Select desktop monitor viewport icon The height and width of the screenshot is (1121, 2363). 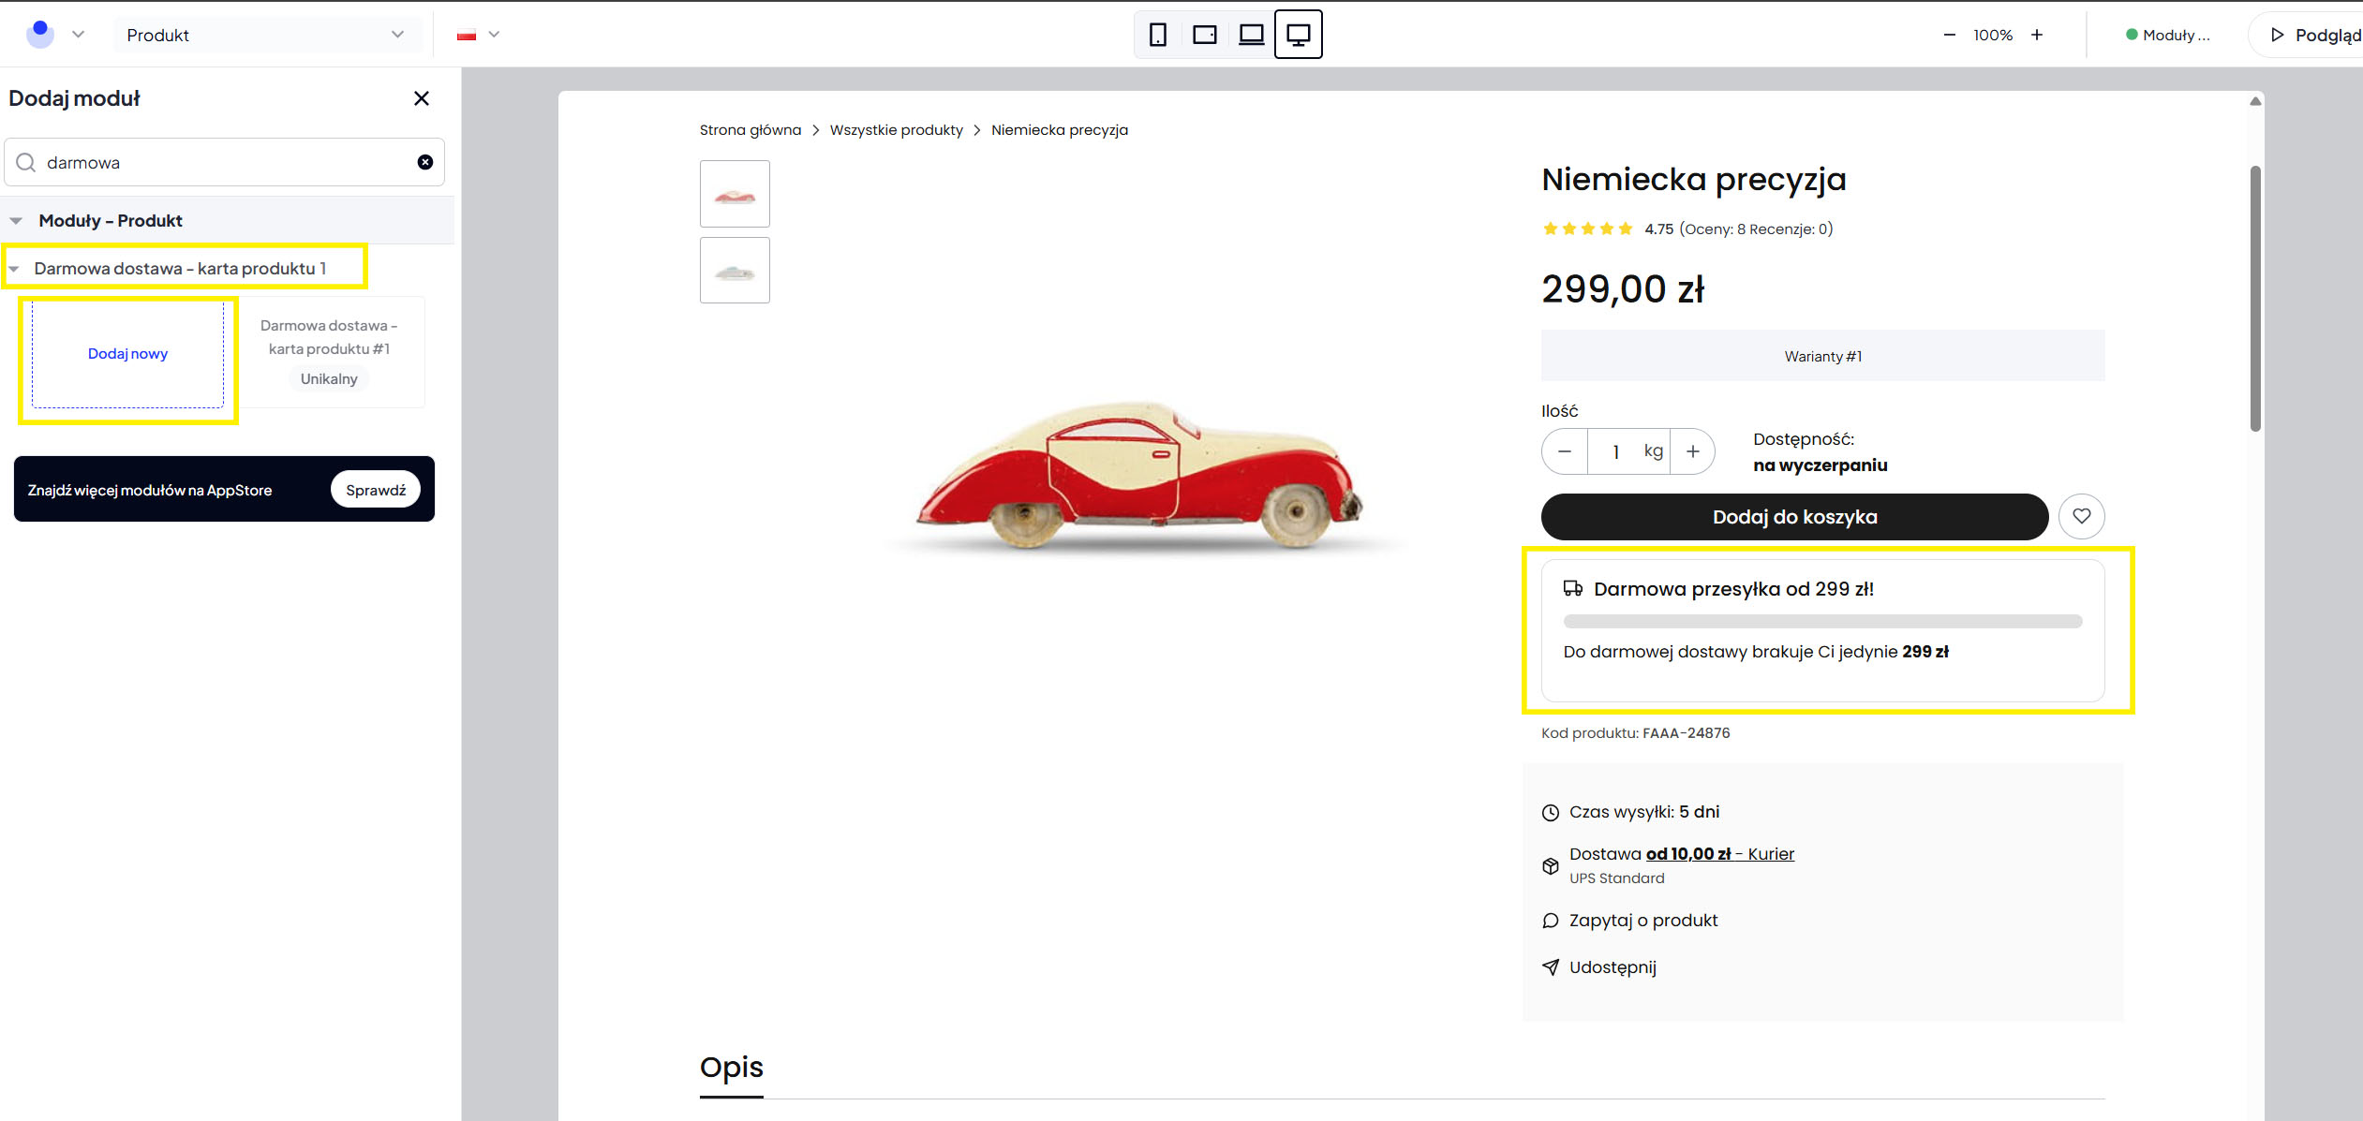1299,35
